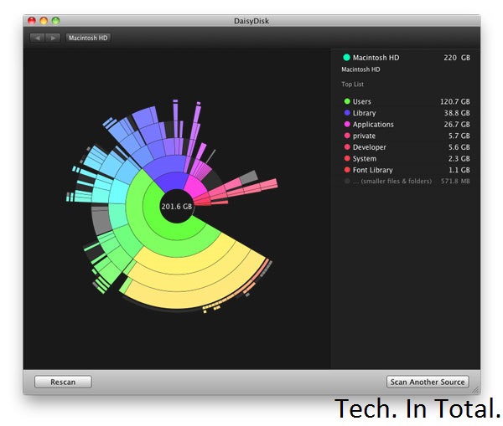Screen dimensions: 503x426
Task: Click the red dot beside Font Library
Action: (x=347, y=170)
